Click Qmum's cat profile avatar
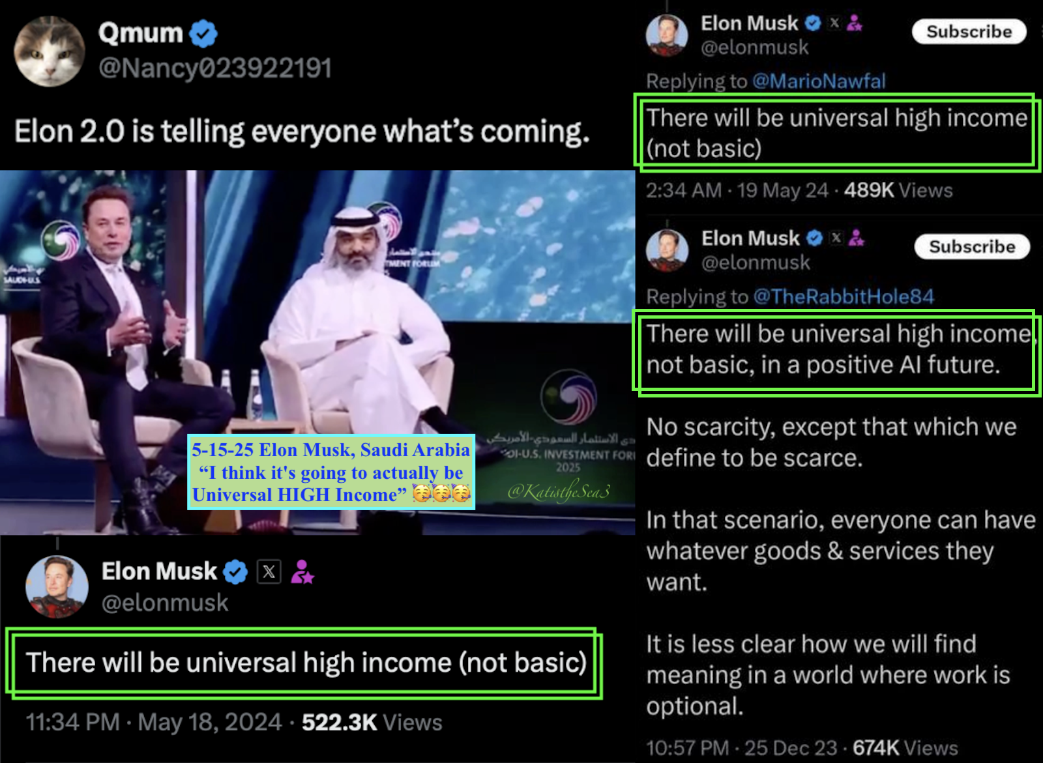 click(x=50, y=51)
